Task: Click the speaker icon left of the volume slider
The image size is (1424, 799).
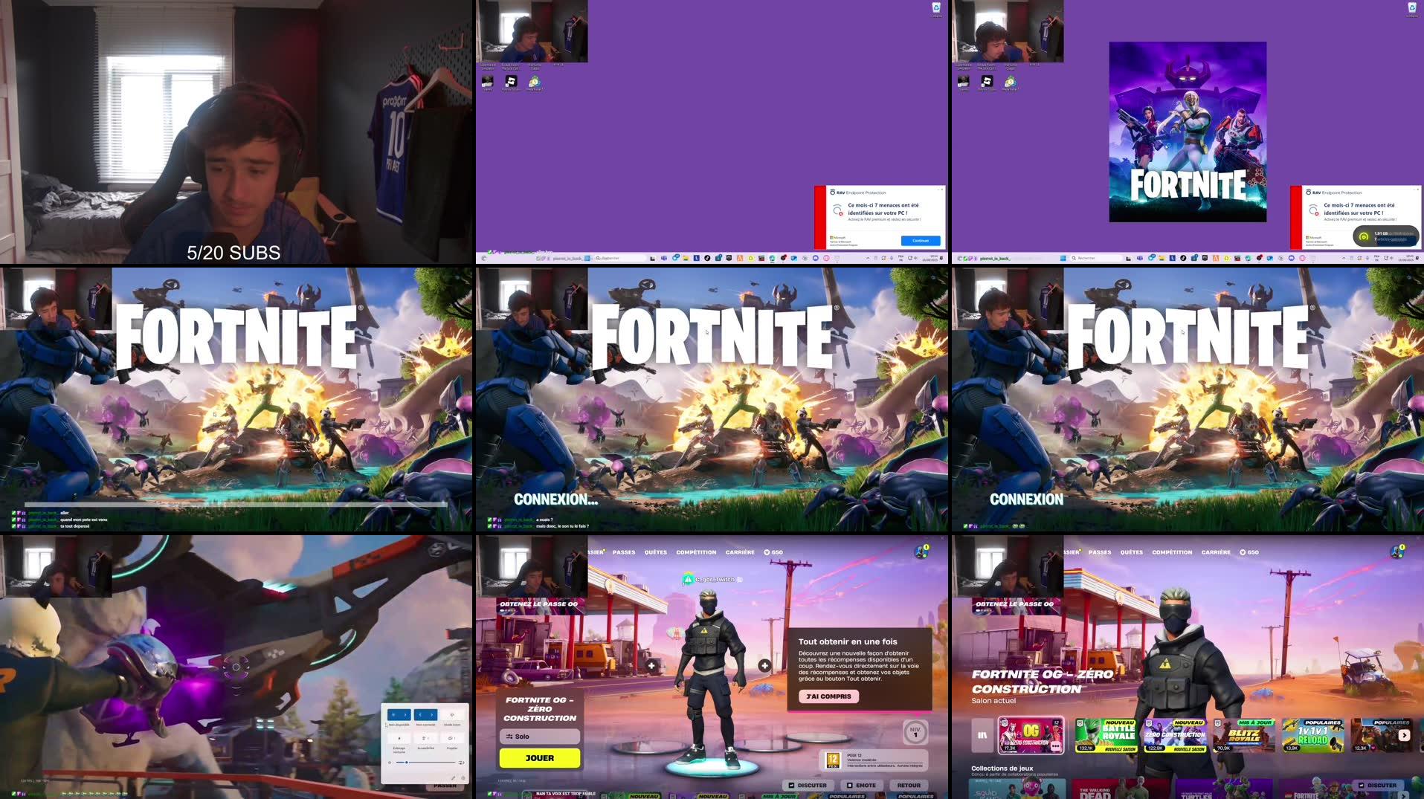Action: pyautogui.click(x=390, y=763)
